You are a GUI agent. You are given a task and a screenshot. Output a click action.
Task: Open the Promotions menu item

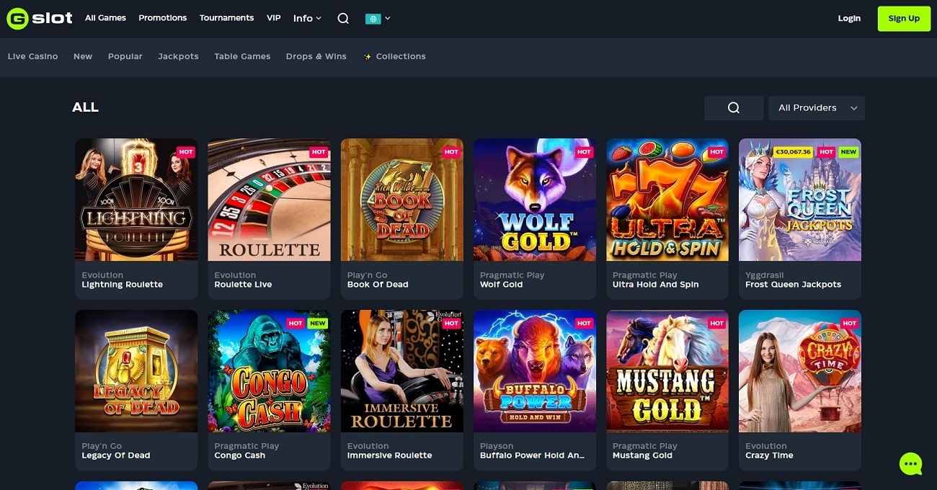click(162, 18)
